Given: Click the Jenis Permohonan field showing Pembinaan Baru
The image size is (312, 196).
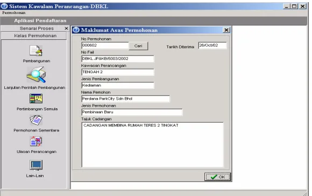Looking at the screenshot, I should click(132, 112).
